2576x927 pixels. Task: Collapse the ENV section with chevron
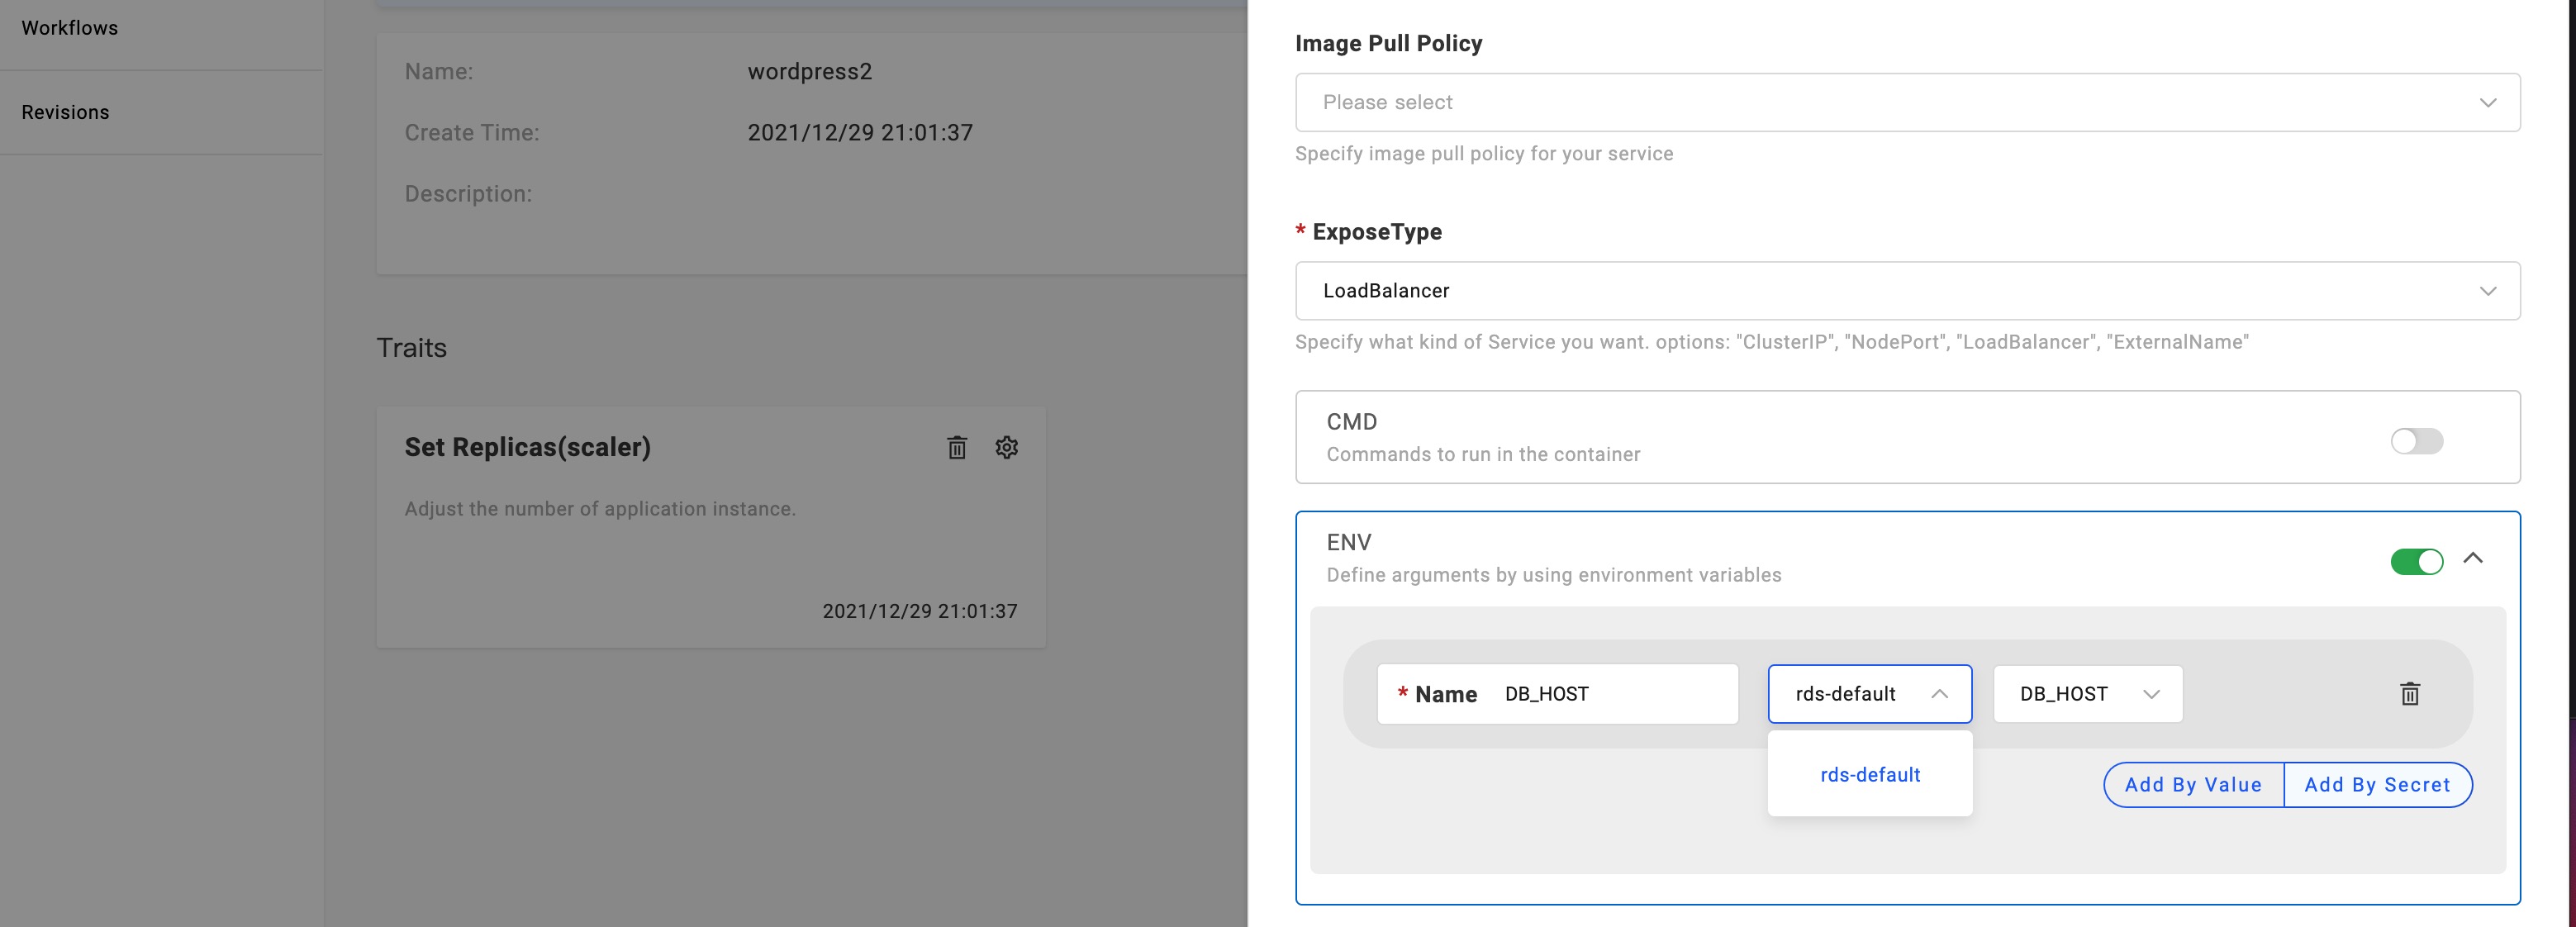pyautogui.click(x=2472, y=559)
